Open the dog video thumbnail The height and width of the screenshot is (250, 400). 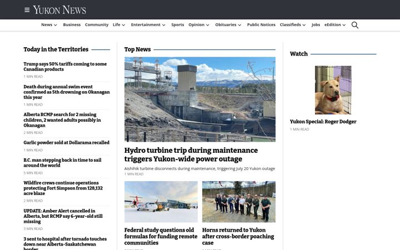[333, 90]
